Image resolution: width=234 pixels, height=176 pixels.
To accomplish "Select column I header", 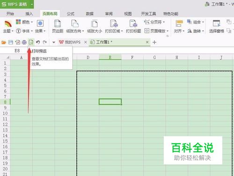I will 199,58.
